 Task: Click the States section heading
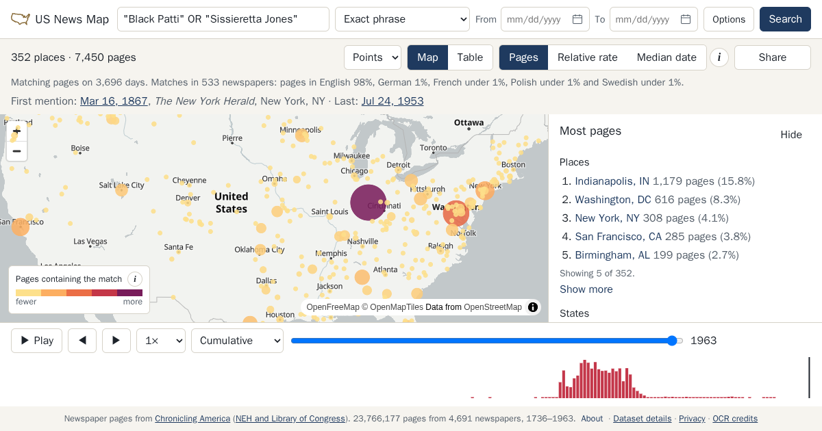[x=574, y=313]
